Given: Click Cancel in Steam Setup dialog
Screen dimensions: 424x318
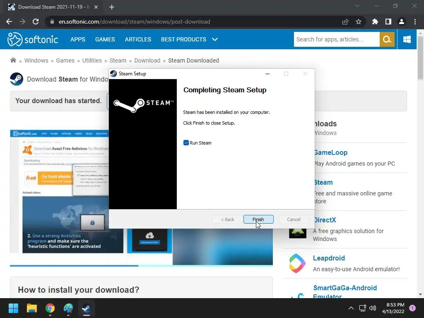Looking at the screenshot, I should pyautogui.click(x=294, y=219).
